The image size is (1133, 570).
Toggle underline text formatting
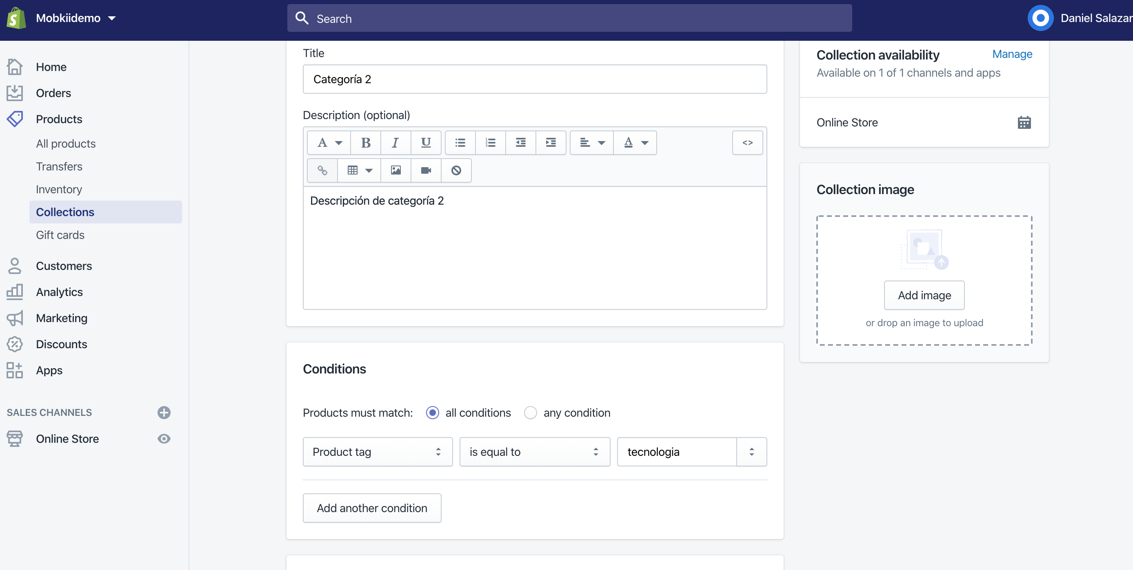[x=426, y=142]
